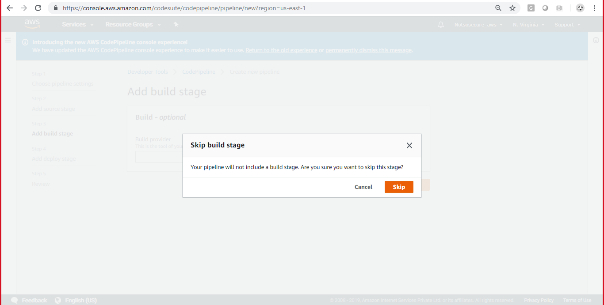Click the AWS logo

click(32, 24)
